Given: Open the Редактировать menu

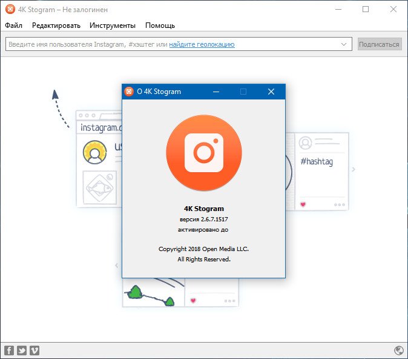Looking at the screenshot, I should (x=56, y=25).
